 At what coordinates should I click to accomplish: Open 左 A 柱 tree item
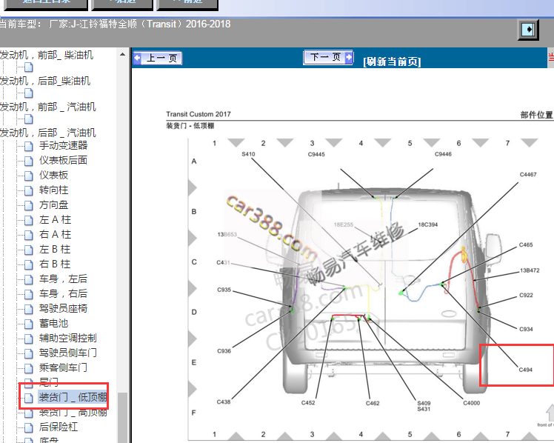[55, 220]
